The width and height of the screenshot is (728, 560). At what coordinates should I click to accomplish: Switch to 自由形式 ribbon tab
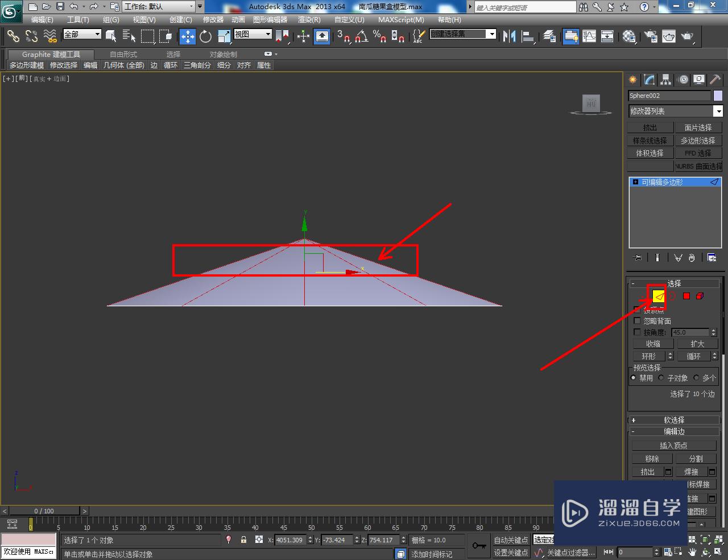pos(123,55)
